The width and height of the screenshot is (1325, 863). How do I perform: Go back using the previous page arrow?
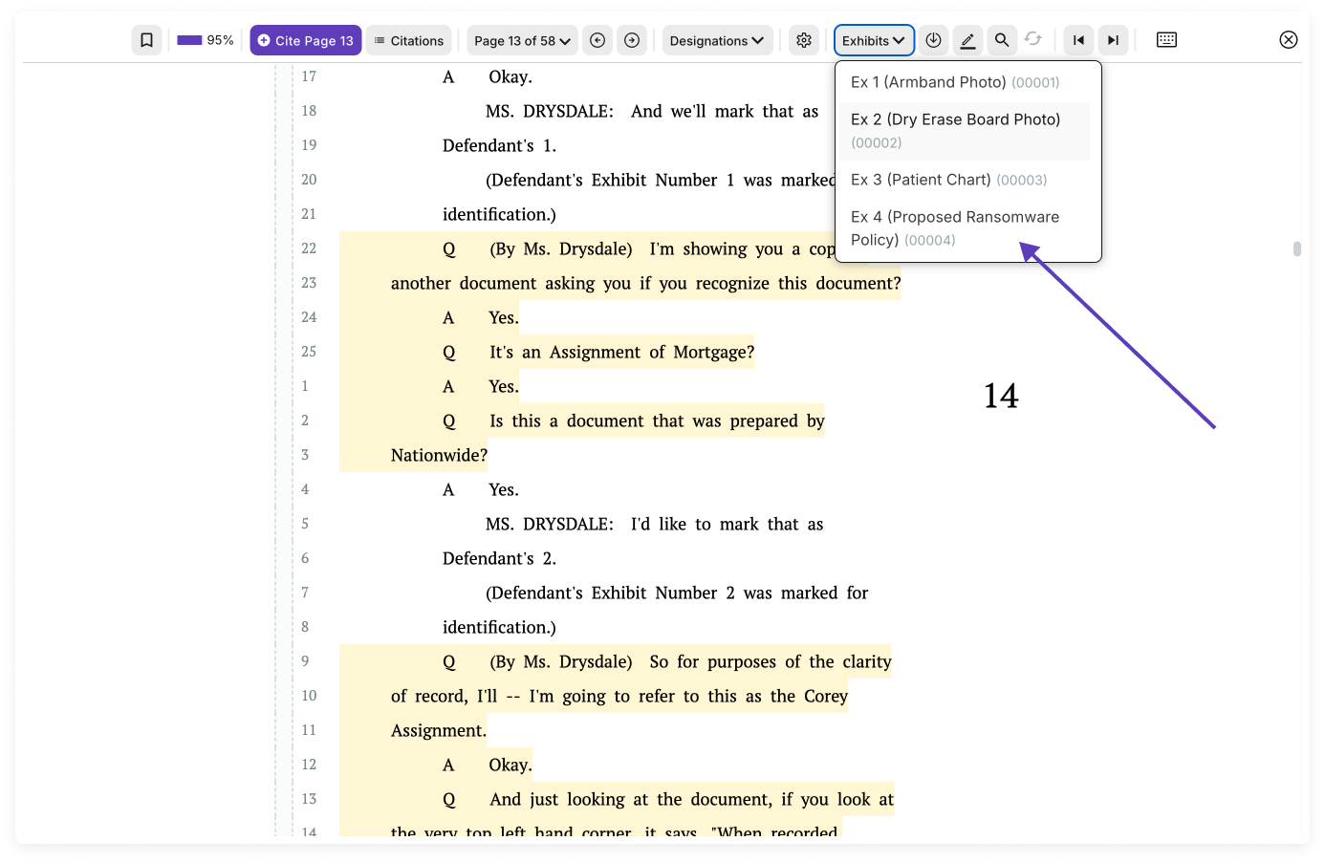[x=597, y=39]
